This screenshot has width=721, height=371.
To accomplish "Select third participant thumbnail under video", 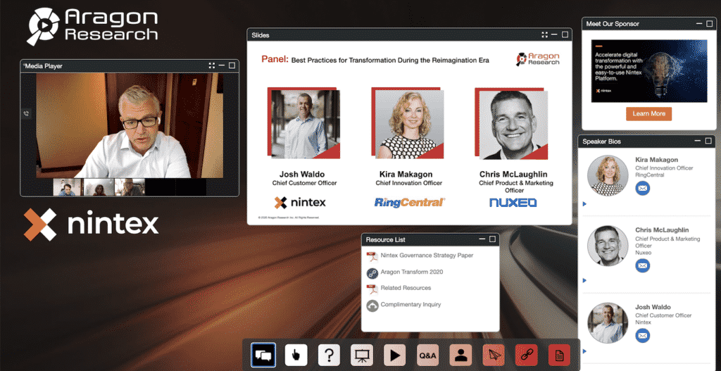I will (130, 187).
